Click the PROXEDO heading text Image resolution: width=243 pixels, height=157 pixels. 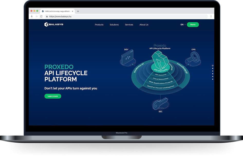pos(59,67)
